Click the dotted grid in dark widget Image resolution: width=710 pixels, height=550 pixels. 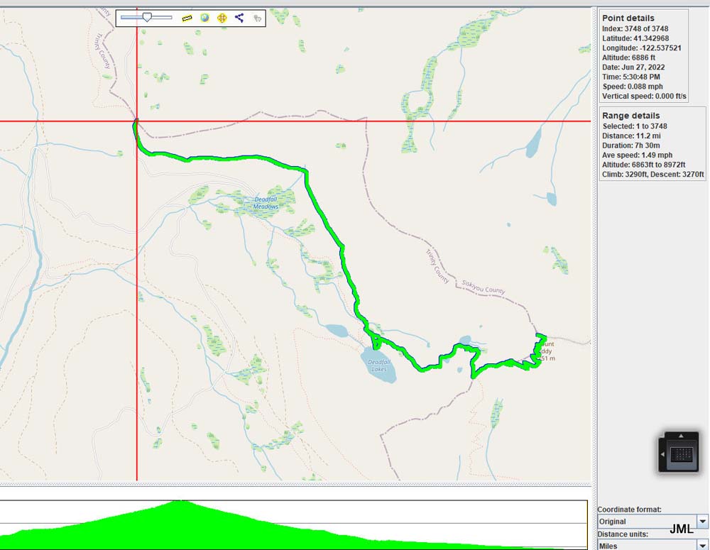(x=682, y=453)
